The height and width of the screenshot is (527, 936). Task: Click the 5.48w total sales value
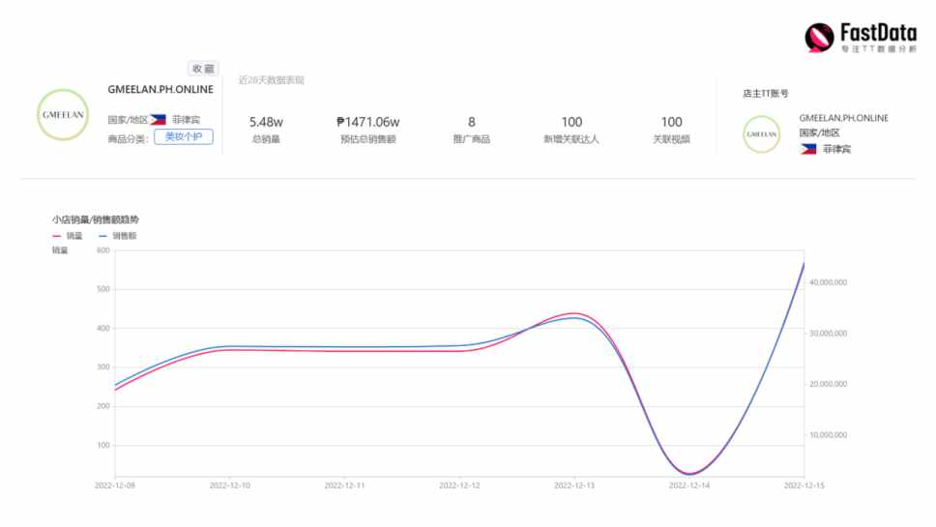(x=266, y=123)
